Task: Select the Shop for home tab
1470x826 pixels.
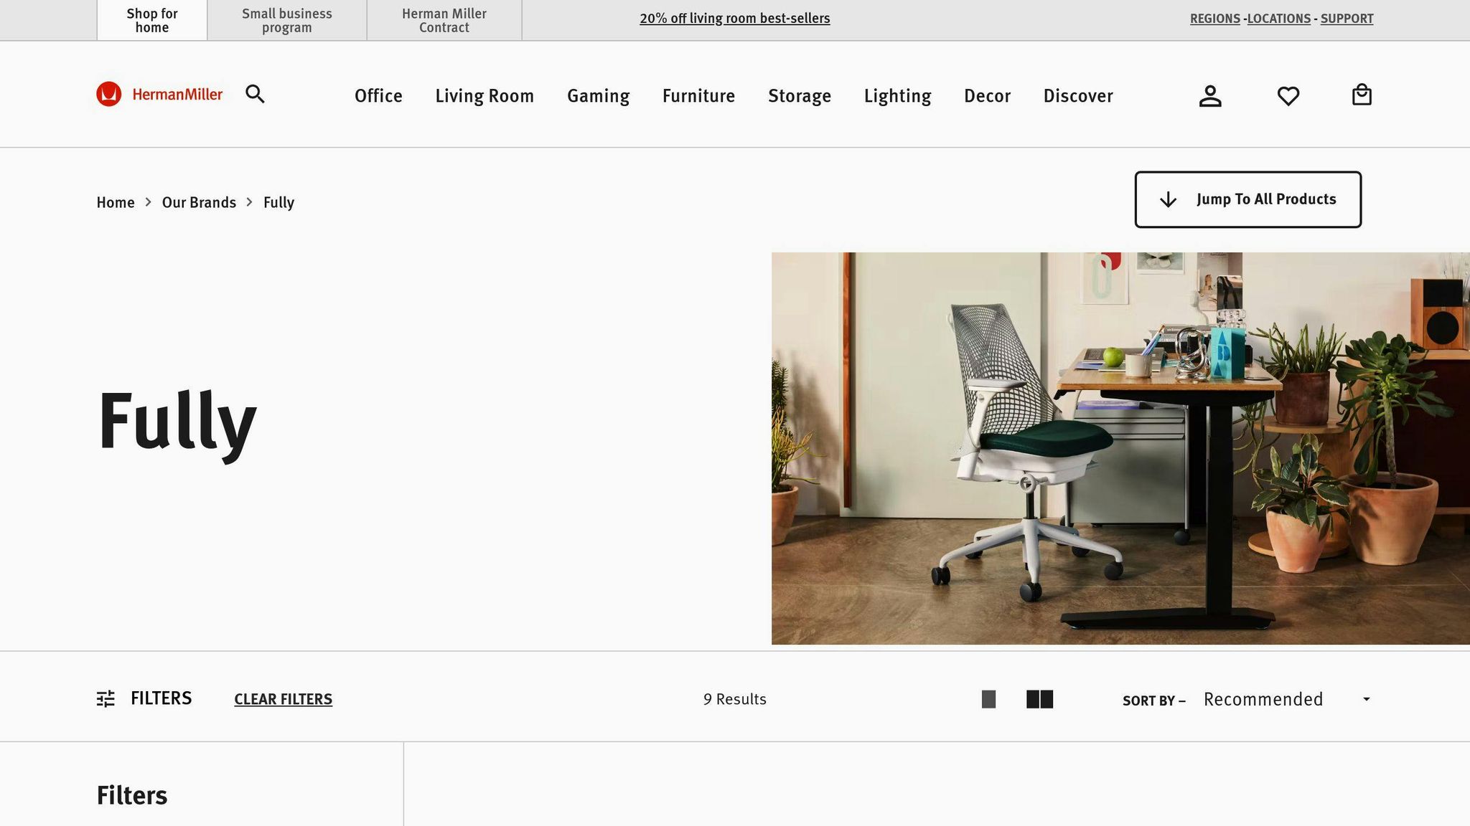Action: pyautogui.click(x=152, y=20)
